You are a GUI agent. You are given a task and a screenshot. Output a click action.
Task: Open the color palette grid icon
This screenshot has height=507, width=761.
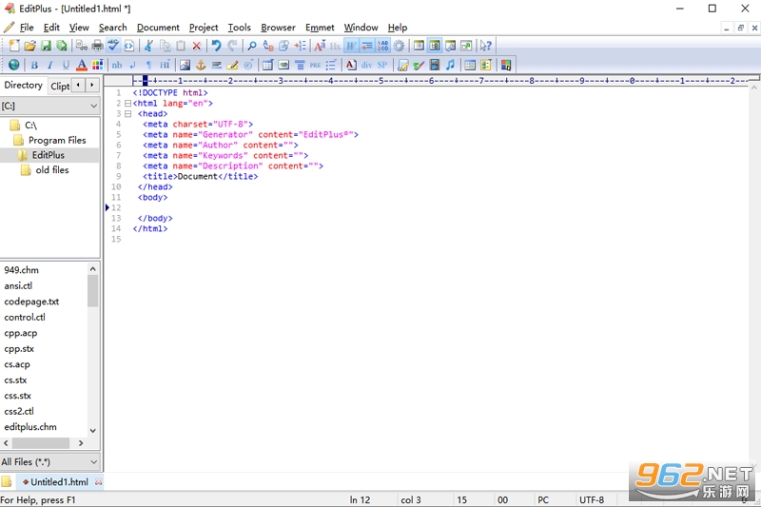point(98,65)
